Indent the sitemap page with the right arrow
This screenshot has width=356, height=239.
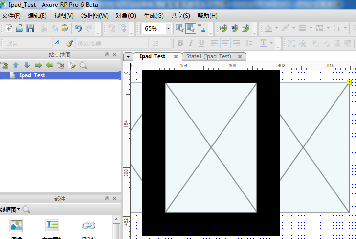click(38, 65)
